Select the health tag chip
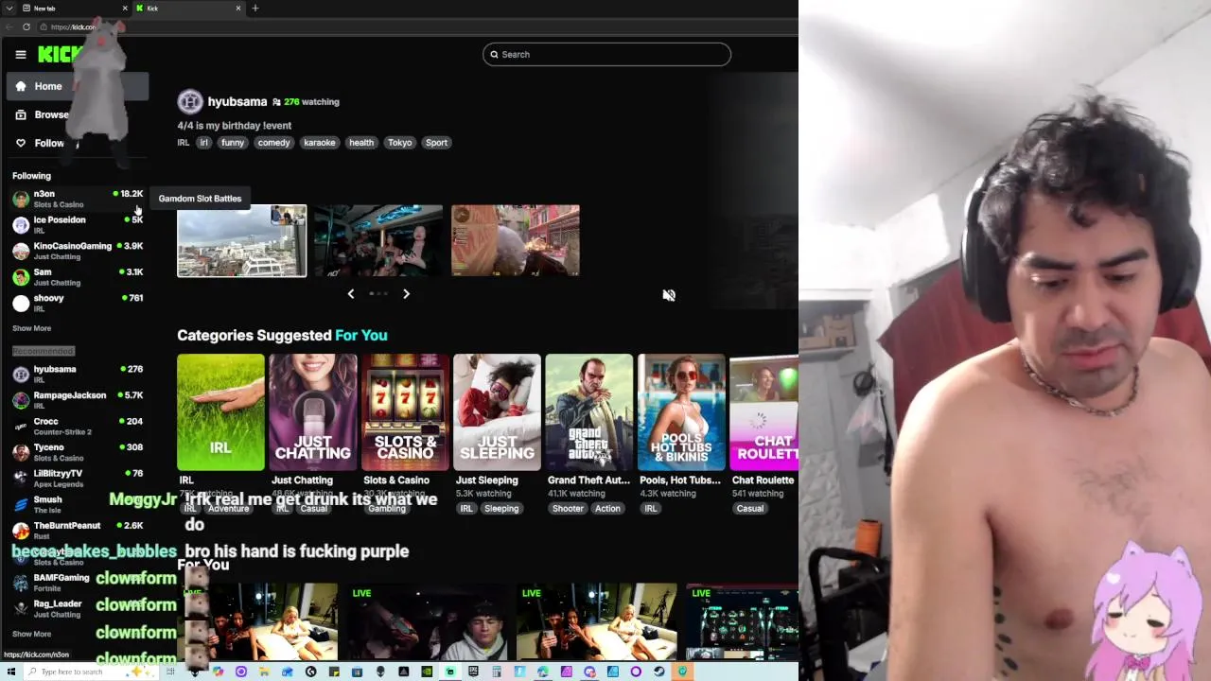Screen dimensions: 1211x681 coord(361,143)
